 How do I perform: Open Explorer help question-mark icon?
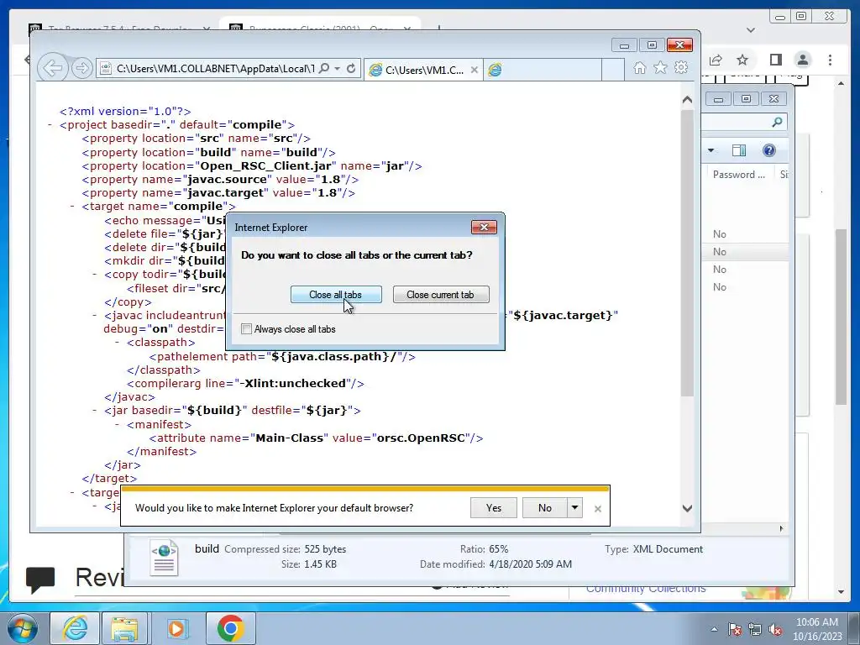coord(769,150)
